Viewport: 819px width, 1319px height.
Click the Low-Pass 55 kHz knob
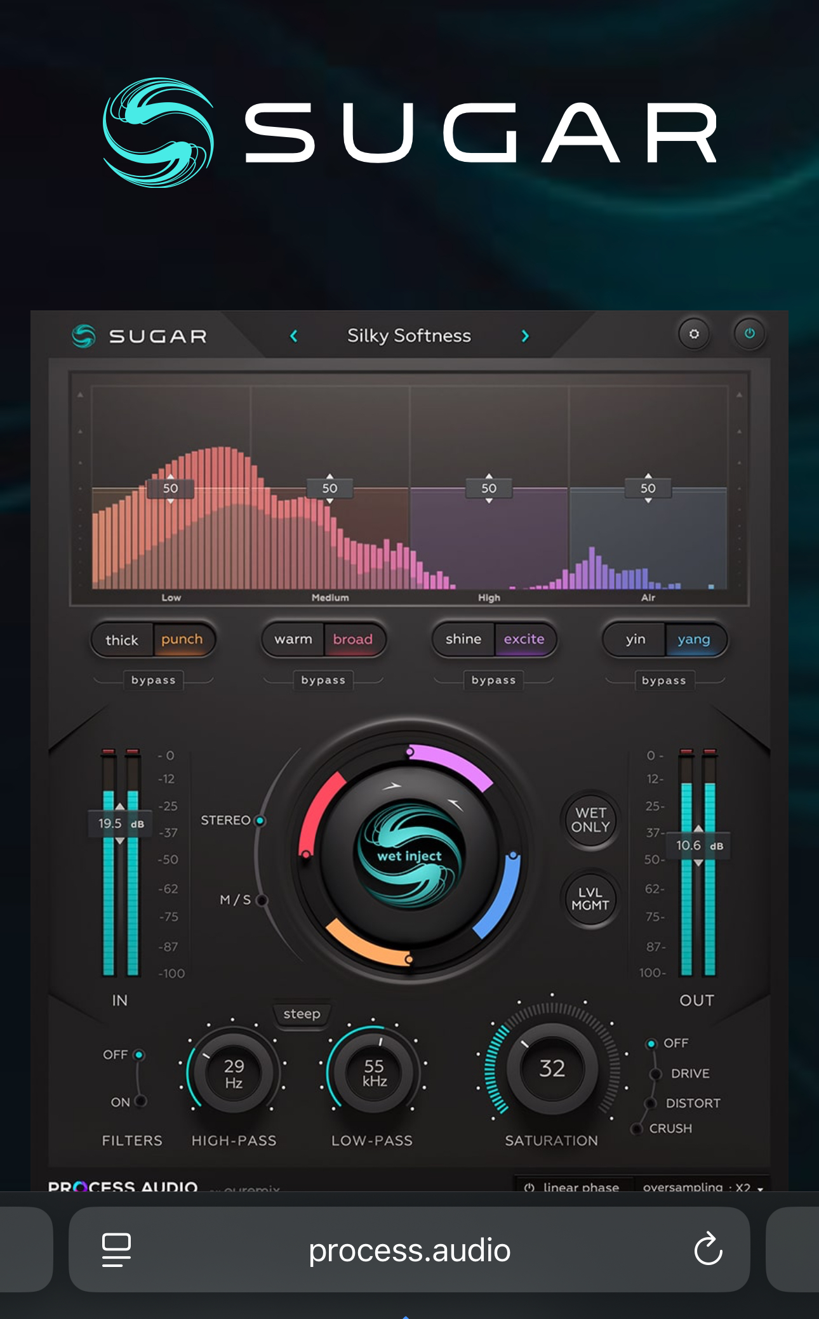coord(374,1073)
